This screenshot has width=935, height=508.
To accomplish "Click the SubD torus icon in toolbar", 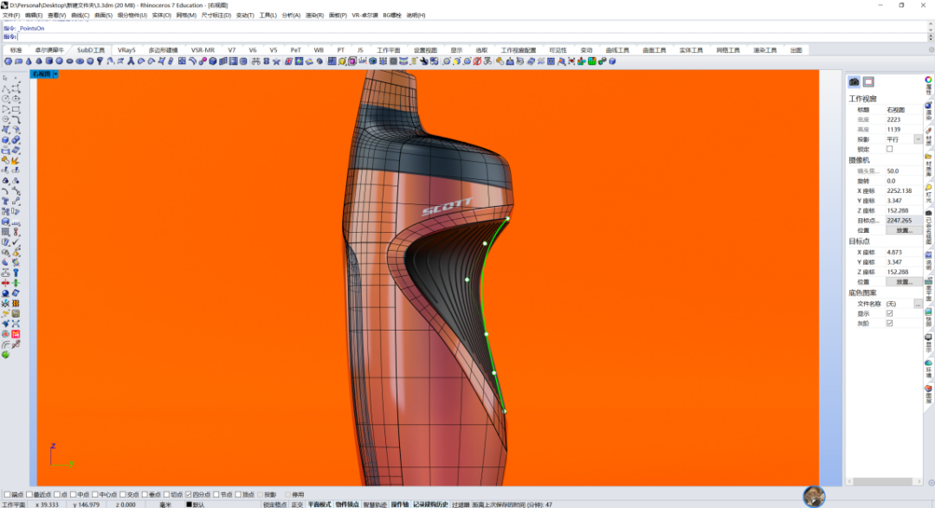I will (80, 61).
